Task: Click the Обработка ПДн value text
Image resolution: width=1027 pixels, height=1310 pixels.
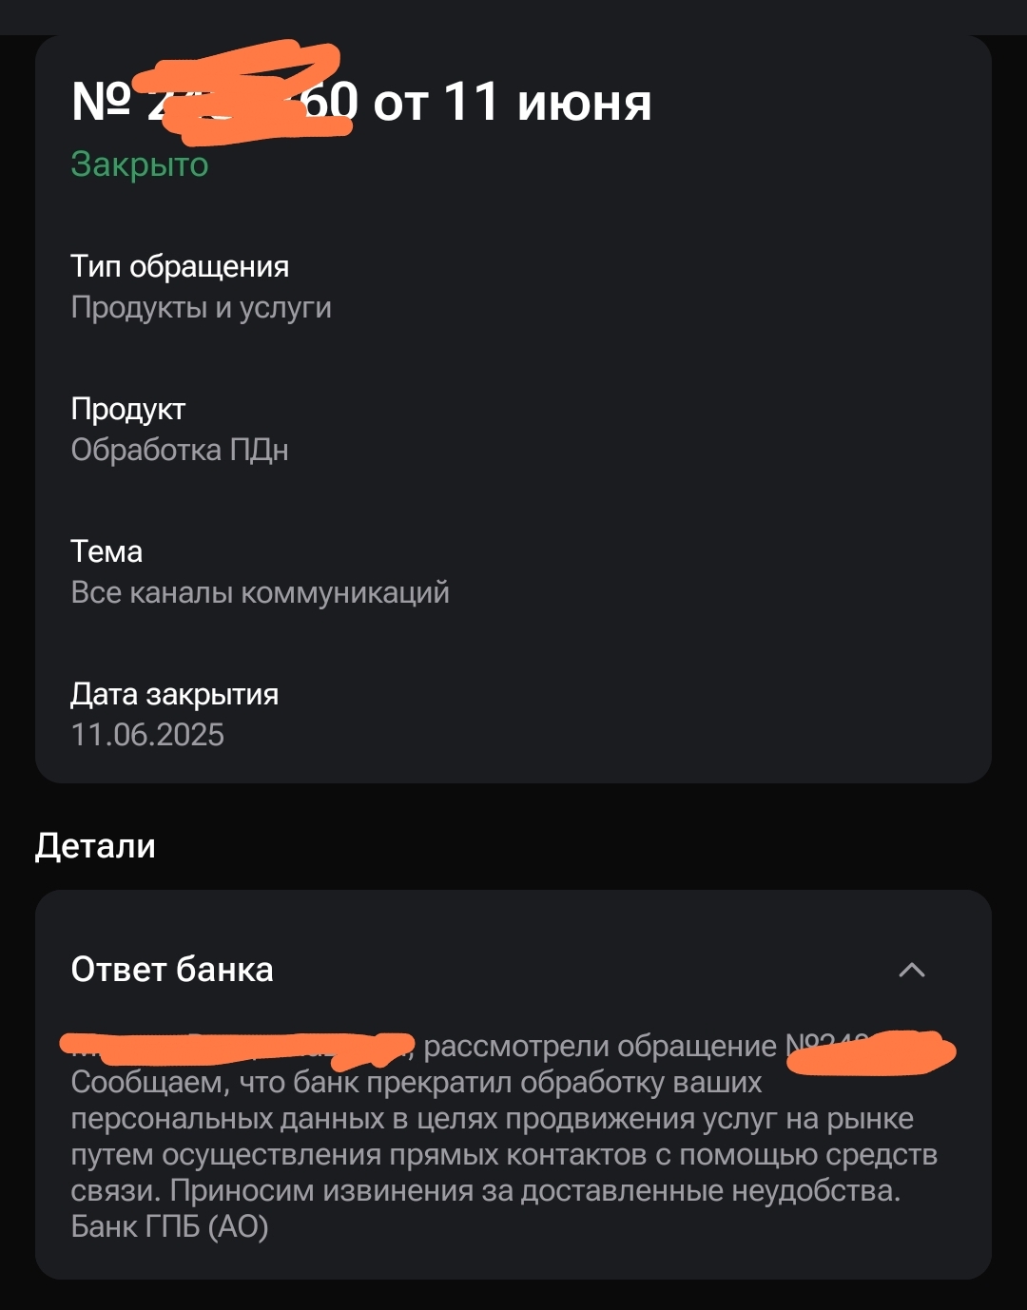Action: [180, 450]
